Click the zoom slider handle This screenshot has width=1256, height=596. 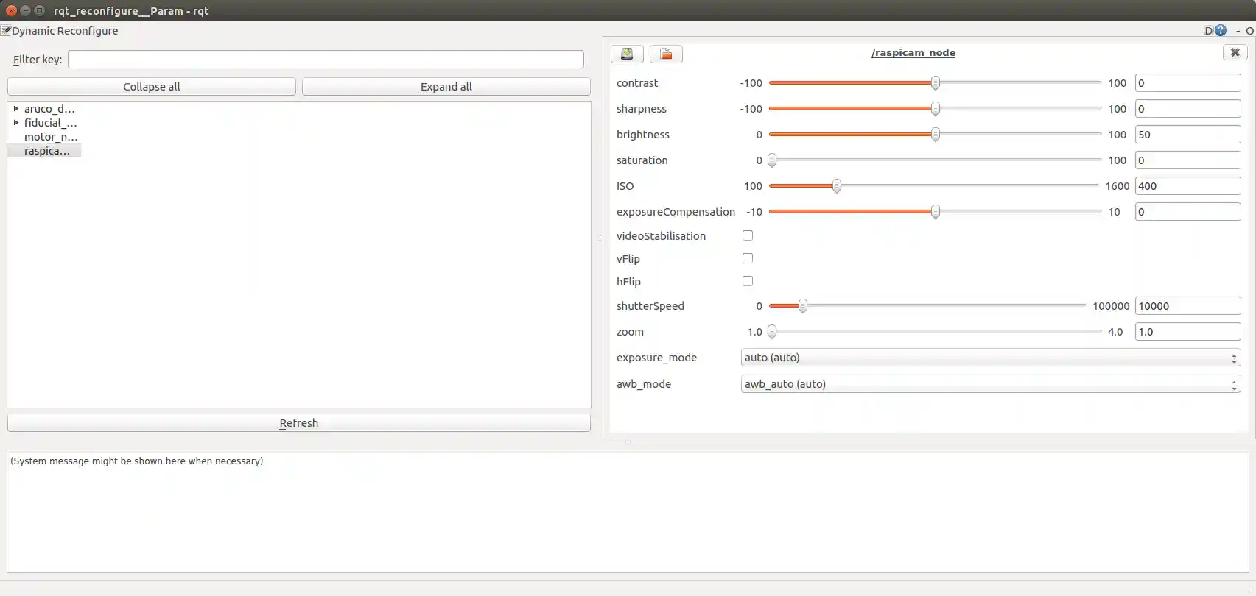tap(772, 332)
